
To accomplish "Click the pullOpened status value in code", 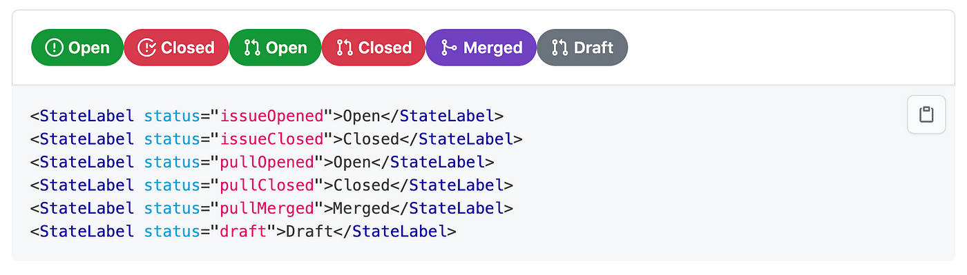I will coord(267,162).
